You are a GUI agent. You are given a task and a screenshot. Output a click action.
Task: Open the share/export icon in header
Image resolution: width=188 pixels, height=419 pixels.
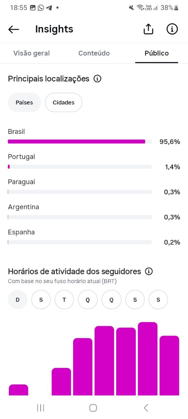pyautogui.click(x=148, y=29)
